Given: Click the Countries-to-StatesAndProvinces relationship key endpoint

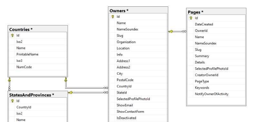Looking at the screenshot, I should click(9, 80).
